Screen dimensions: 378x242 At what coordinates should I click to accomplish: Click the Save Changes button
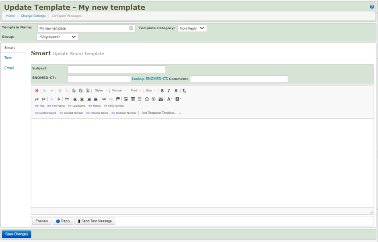[x=16, y=234]
